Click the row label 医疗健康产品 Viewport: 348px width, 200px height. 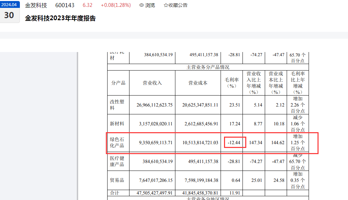pos(117,161)
